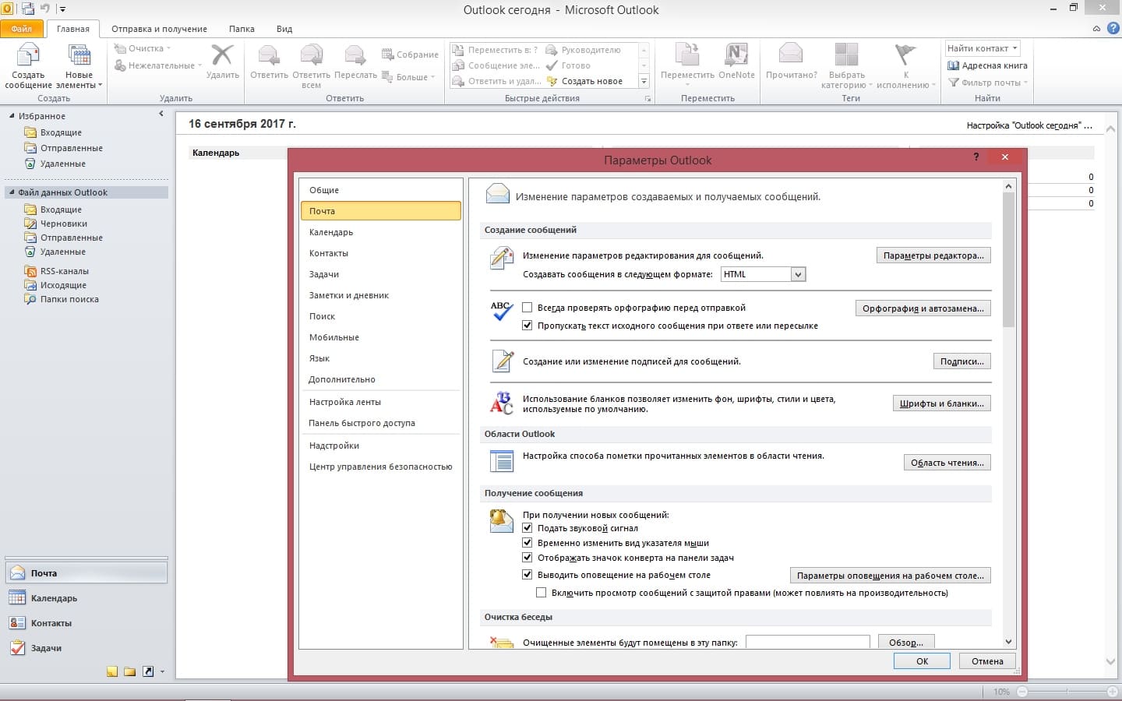This screenshot has height=701, width=1122.
Task: Click the cleaned items folder input field
Action: (808, 642)
